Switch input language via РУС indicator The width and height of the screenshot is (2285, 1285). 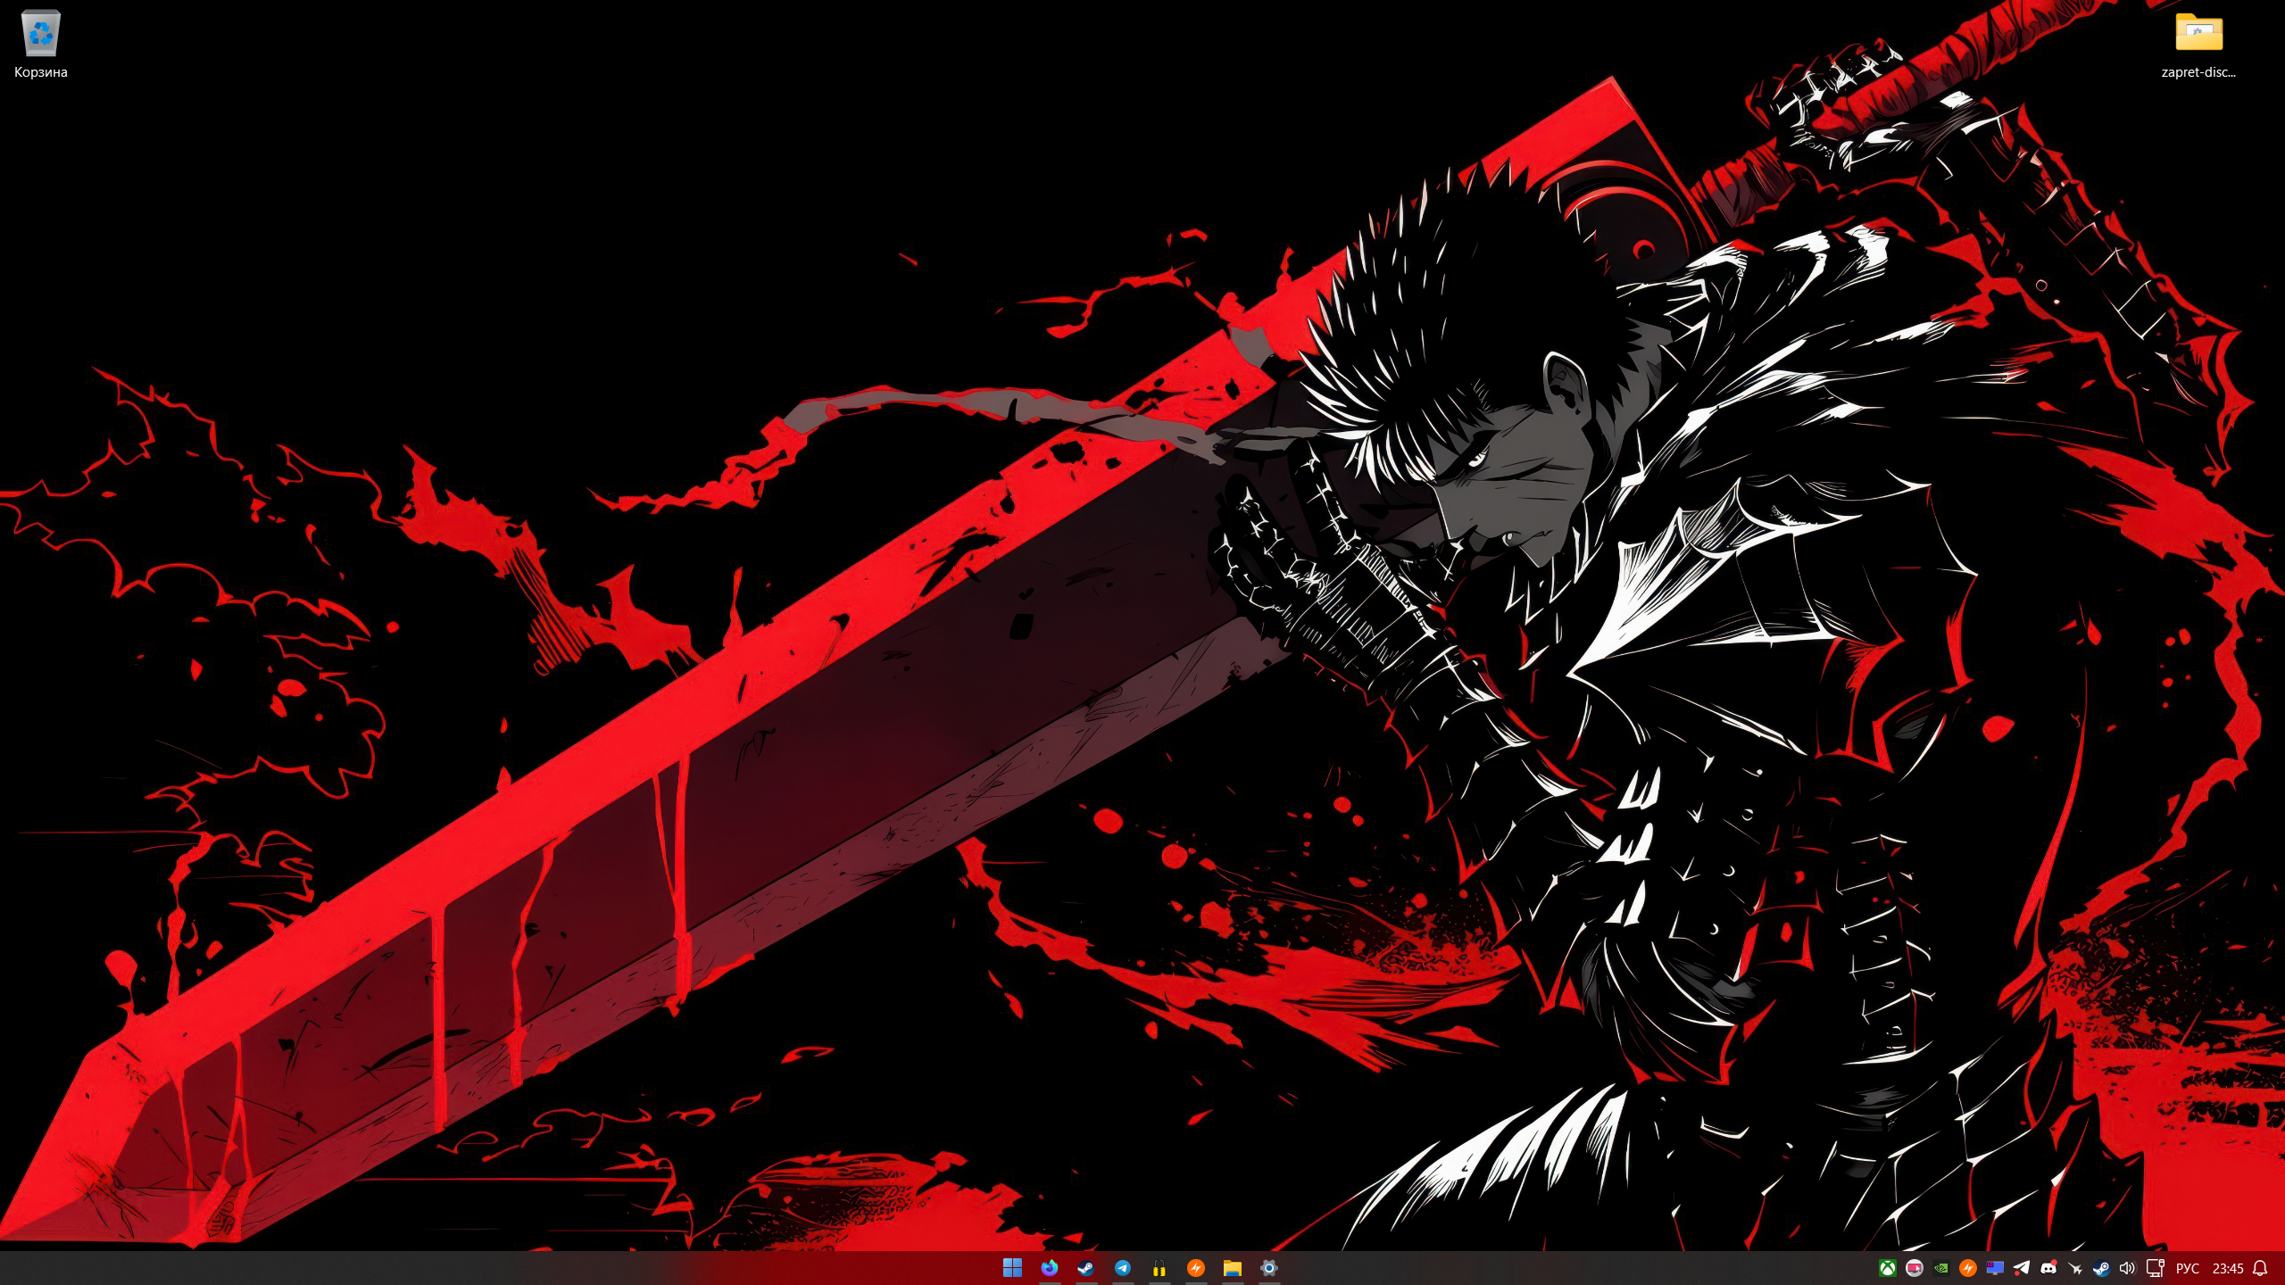click(x=2188, y=1268)
